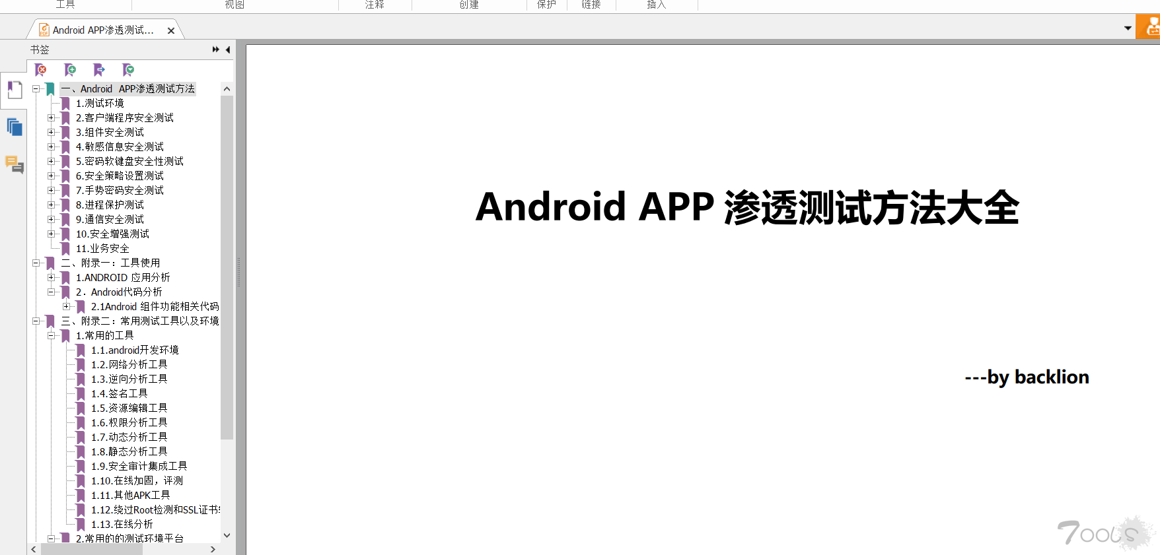Screen dimensions: 1160x555
Task: Expand the 2.1Android 组件功能相关代码 bookmark
Action: pyautogui.click(x=66, y=306)
